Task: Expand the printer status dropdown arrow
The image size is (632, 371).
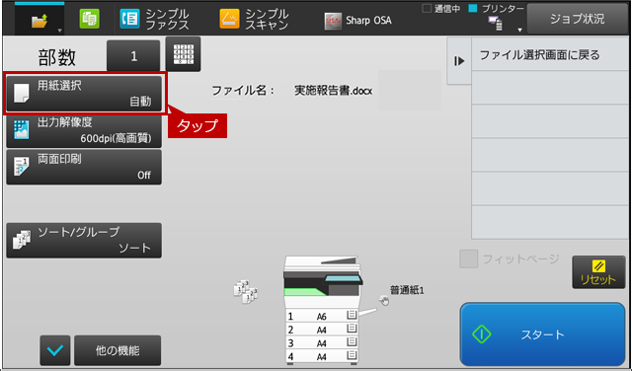Action: coord(520,30)
